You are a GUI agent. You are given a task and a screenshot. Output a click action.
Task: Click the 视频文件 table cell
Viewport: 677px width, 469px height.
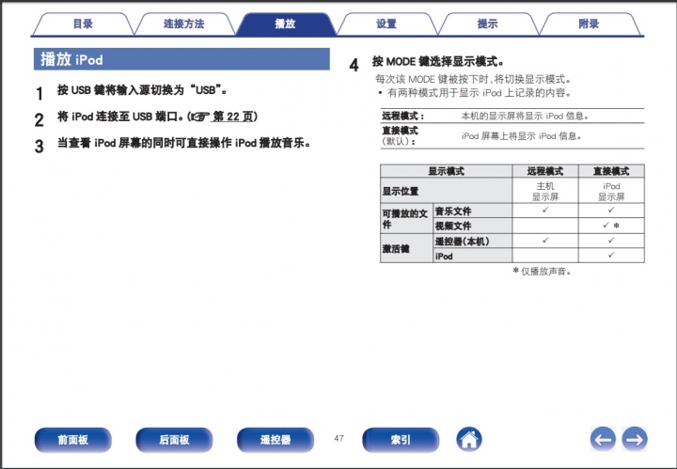click(473, 226)
